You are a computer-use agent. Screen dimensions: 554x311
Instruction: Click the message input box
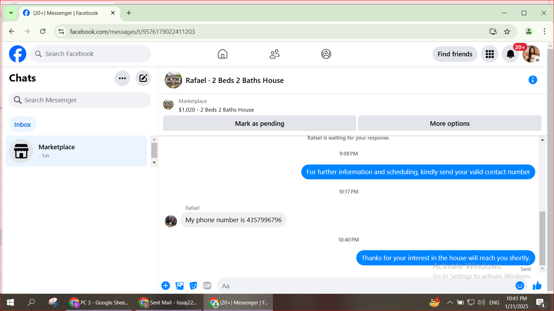[367, 286]
